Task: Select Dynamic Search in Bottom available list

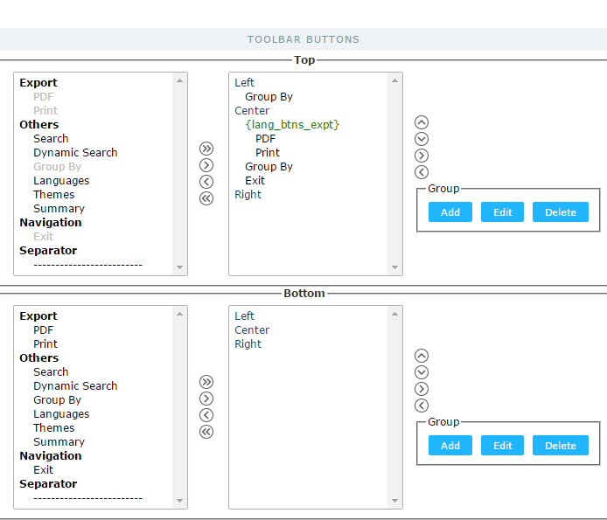Action: tap(75, 385)
